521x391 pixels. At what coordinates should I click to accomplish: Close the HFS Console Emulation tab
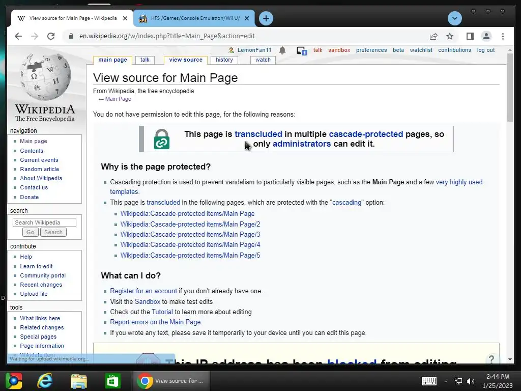[x=247, y=18]
